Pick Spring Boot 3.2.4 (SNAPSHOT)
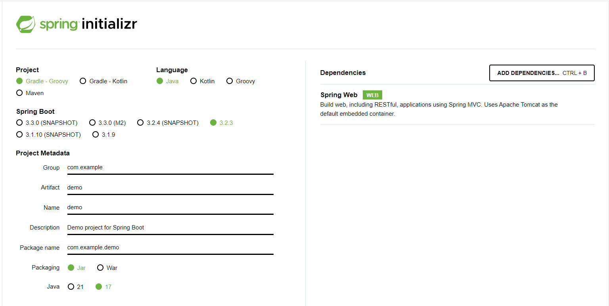The image size is (609, 306). [140, 122]
